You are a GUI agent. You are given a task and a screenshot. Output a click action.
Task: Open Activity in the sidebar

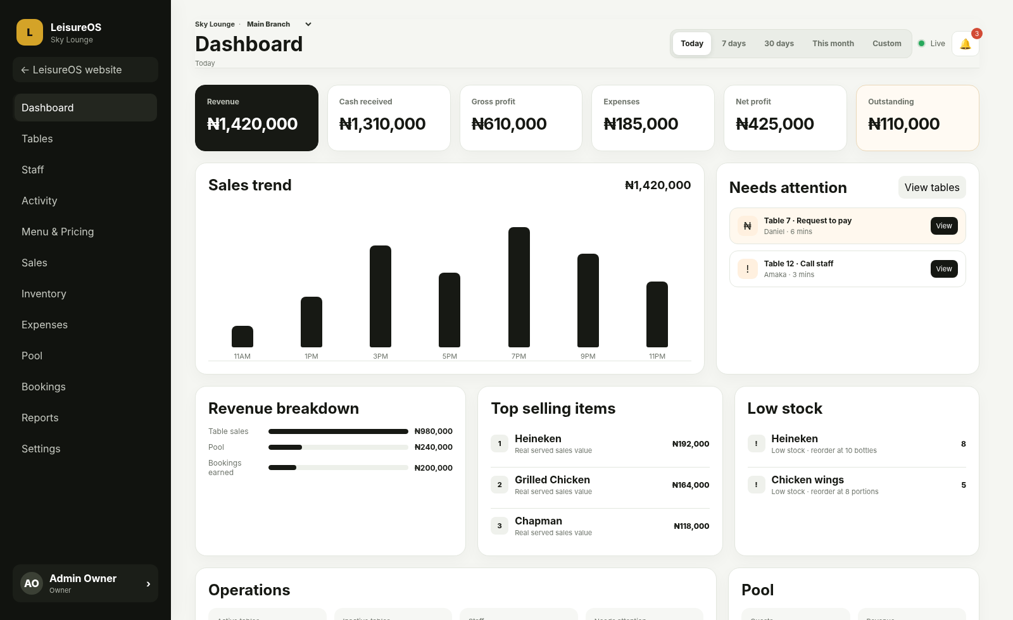click(85, 201)
